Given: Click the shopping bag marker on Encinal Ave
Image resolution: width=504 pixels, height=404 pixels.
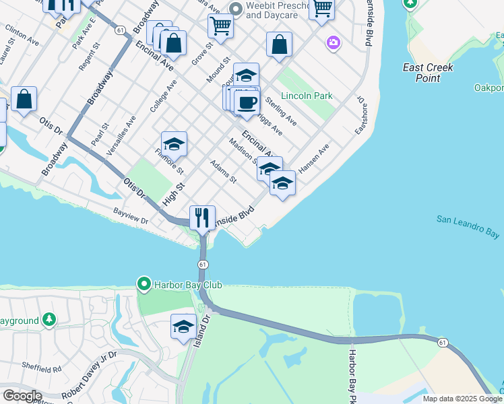Looking at the screenshot, I should (173, 44).
